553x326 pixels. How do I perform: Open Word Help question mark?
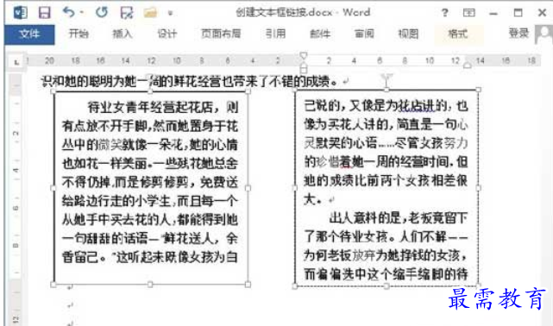coord(444,13)
